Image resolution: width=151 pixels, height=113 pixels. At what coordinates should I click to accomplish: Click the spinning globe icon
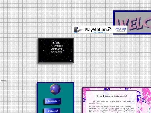[x=55, y=89]
